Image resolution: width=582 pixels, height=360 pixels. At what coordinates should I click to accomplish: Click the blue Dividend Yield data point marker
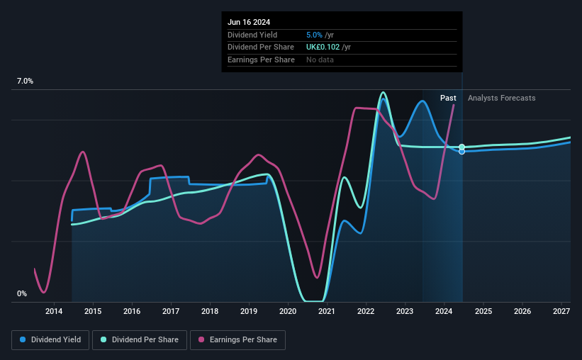pos(461,152)
